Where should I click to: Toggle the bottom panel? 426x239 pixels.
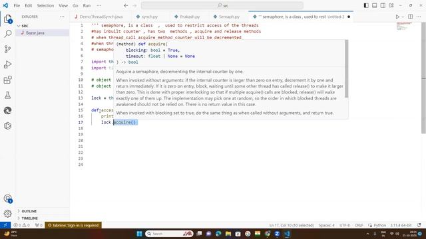[x=374, y=5]
